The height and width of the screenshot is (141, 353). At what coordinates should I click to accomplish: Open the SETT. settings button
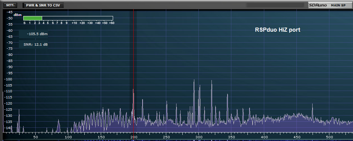tap(10, 5)
